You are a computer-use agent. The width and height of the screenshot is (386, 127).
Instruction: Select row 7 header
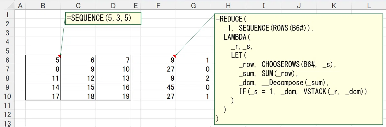(x=8, y=68)
